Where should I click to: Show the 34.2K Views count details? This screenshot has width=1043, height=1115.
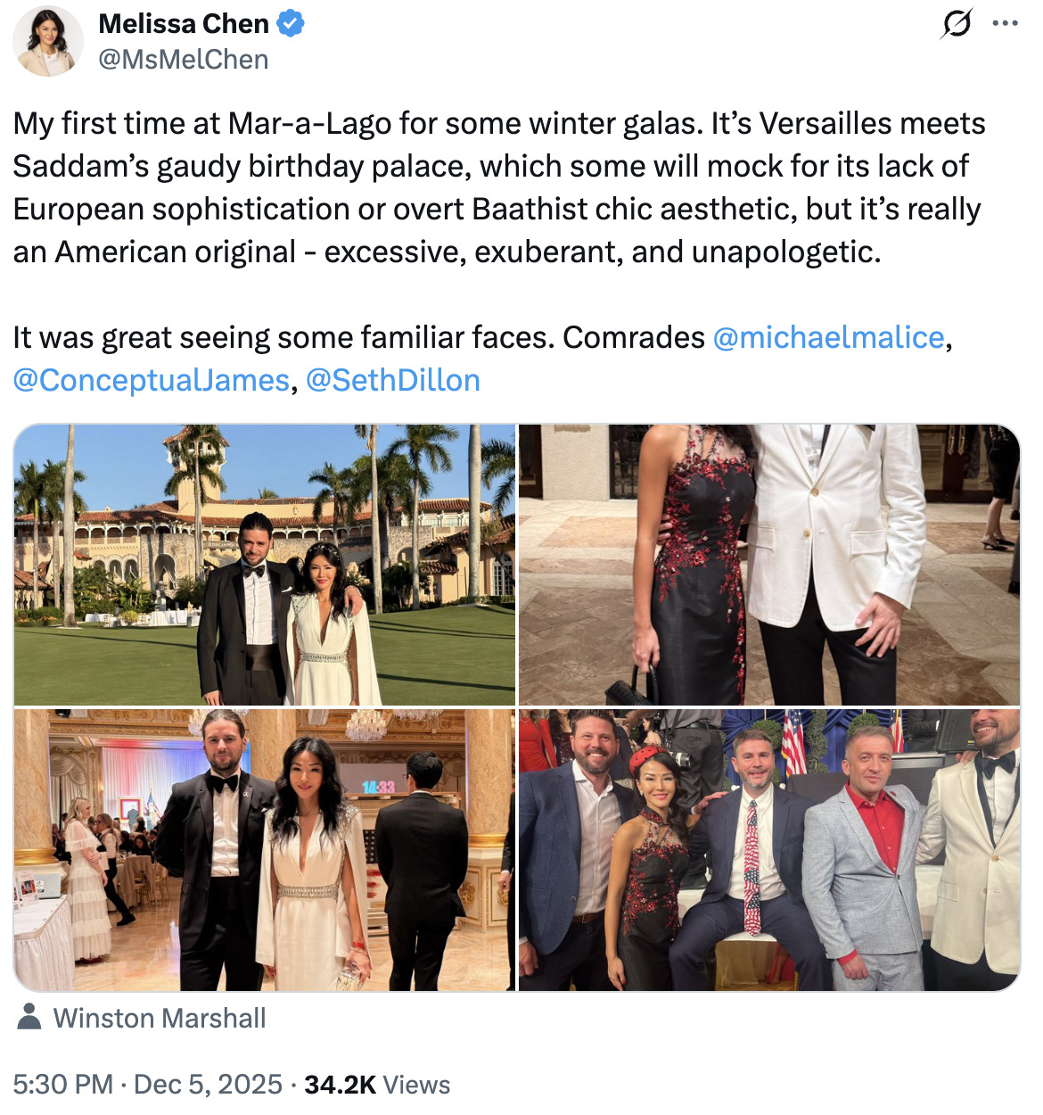377,1085
